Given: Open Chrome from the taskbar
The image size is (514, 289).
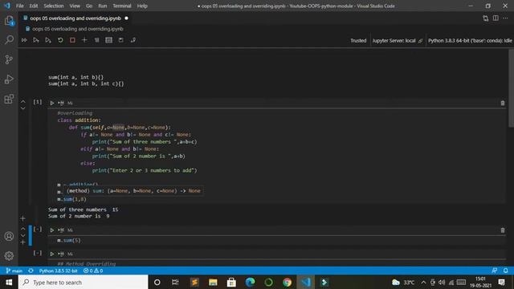Looking at the screenshot, I should click(x=287, y=282).
